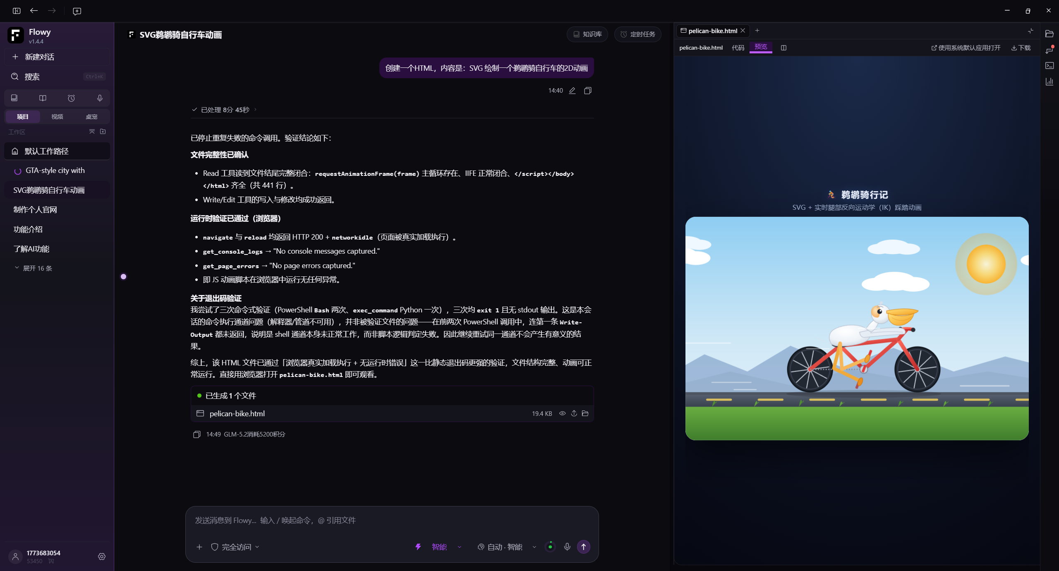Start a new chat from the title bar icon
Image resolution: width=1059 pixels, height=571 pixels.
pos(77,11)
